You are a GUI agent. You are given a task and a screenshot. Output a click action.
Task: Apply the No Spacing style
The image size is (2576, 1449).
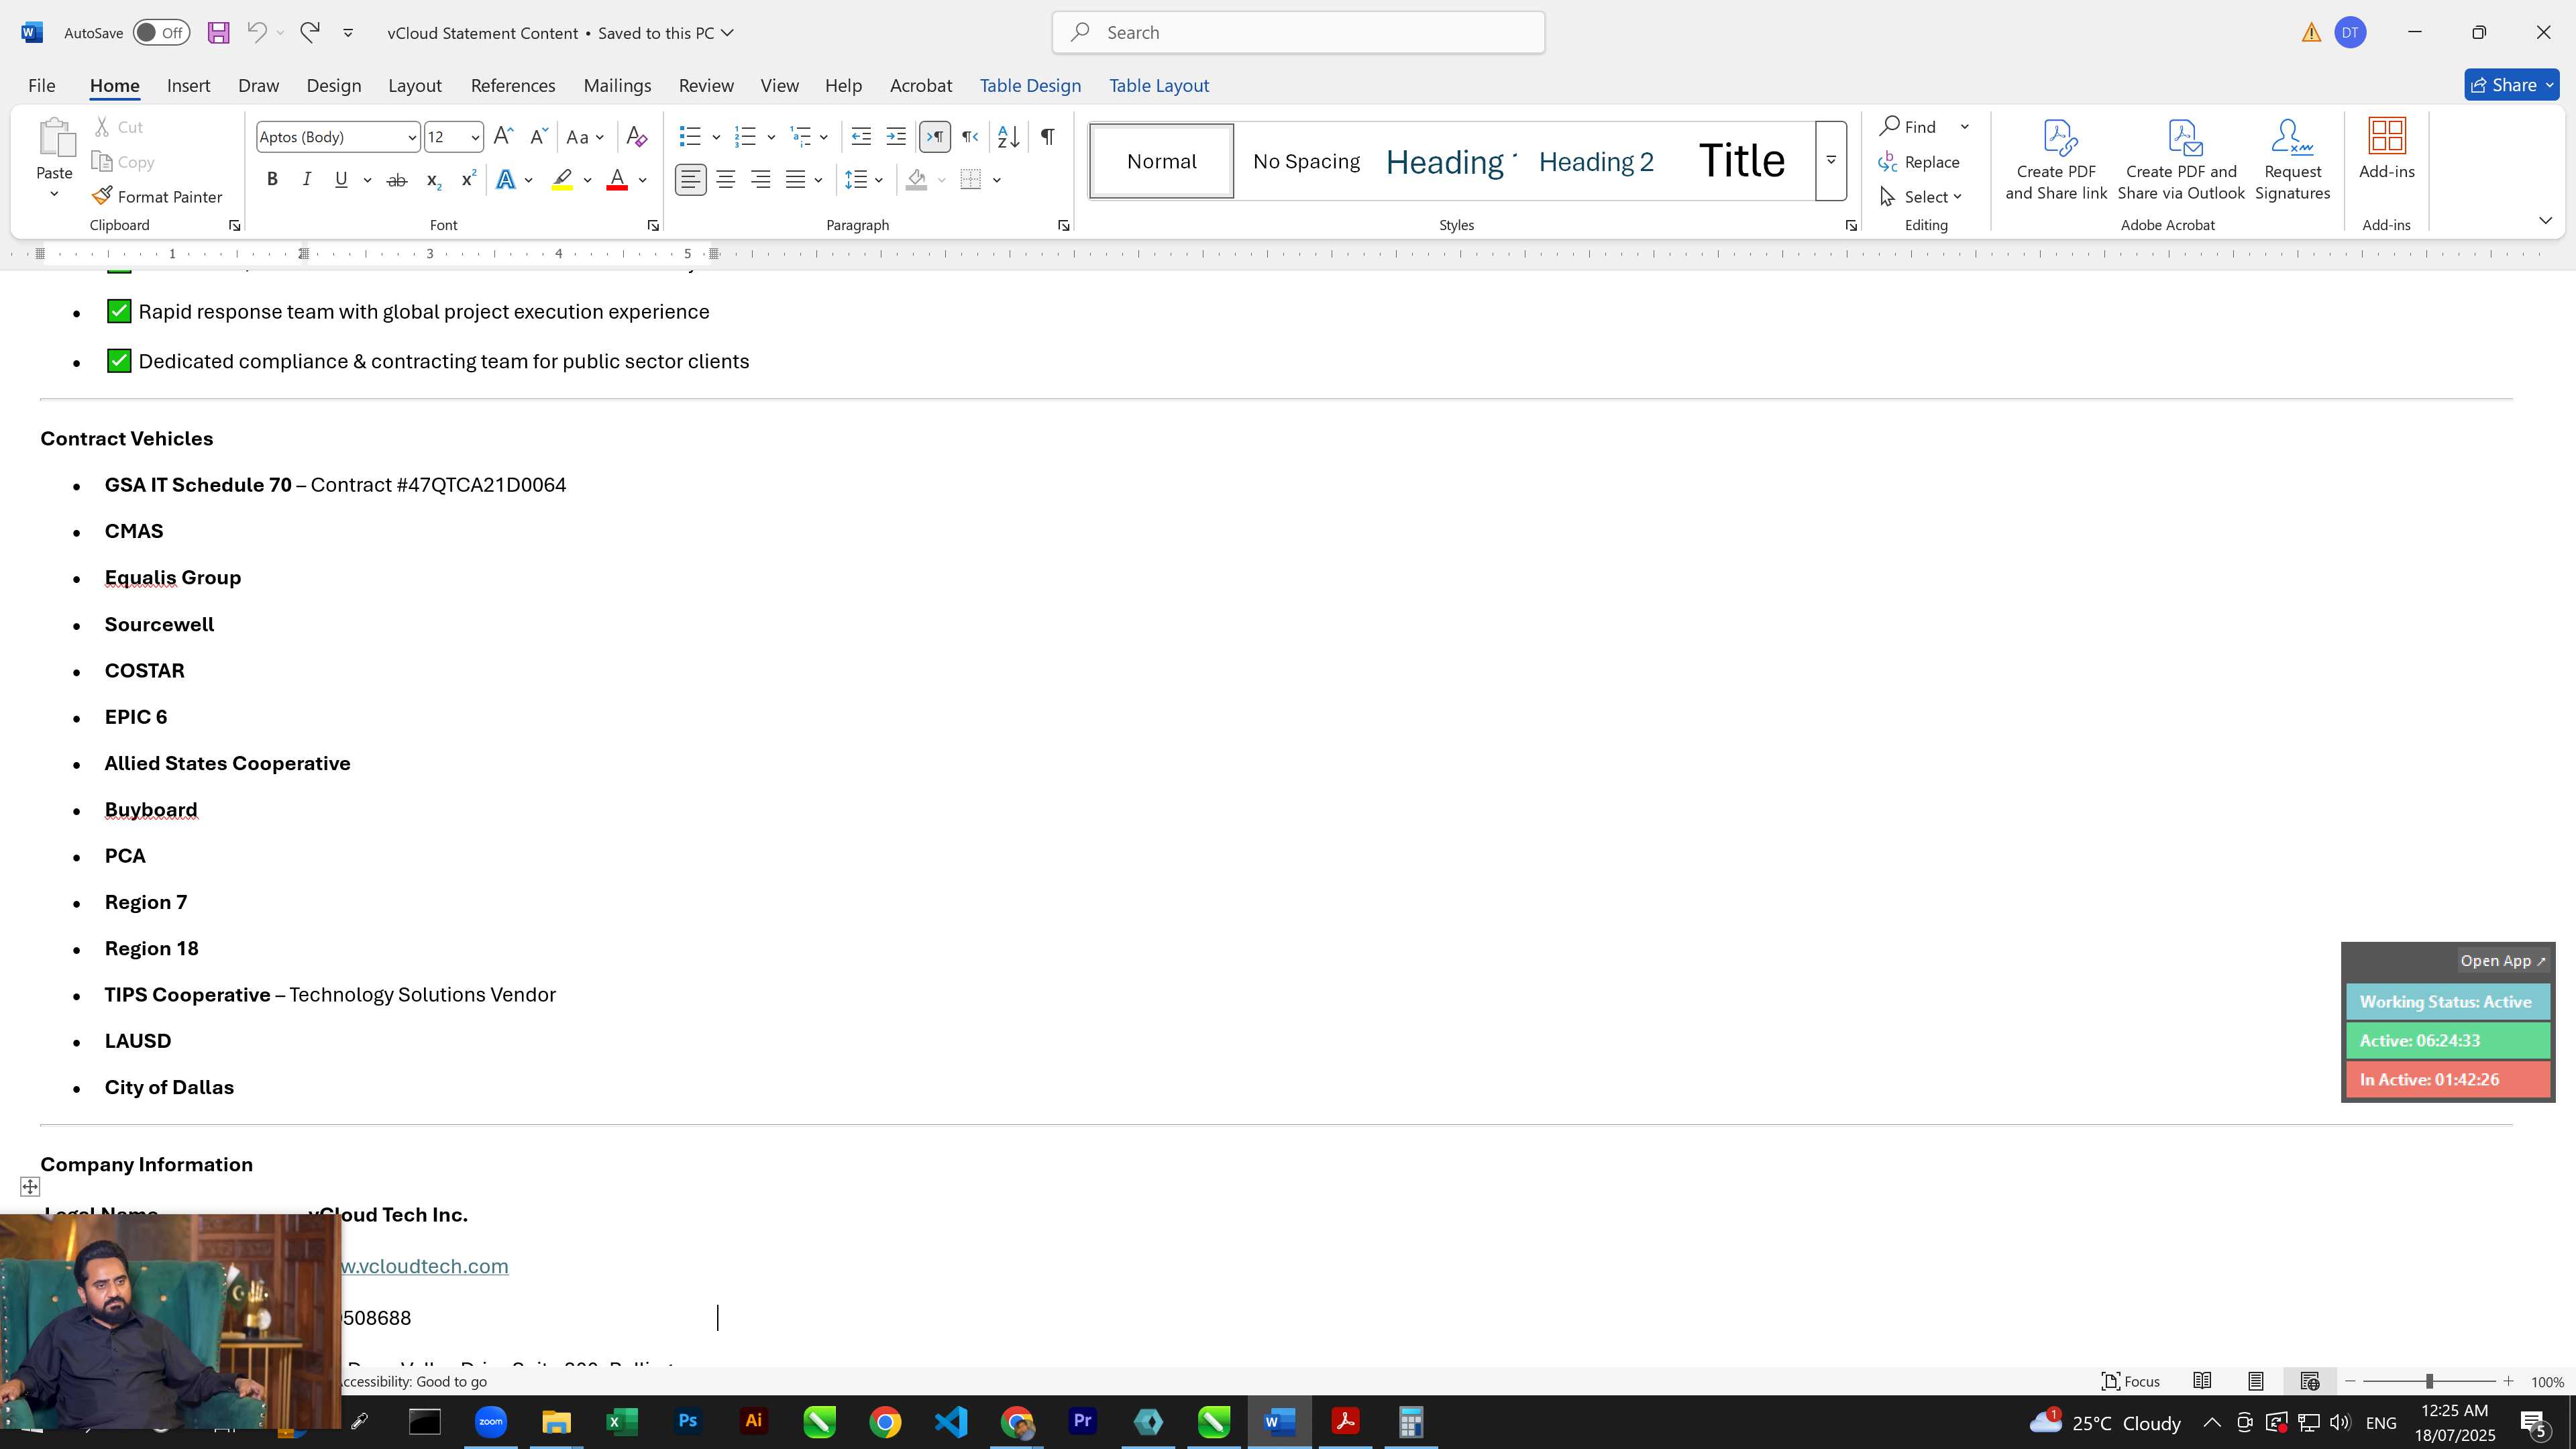pyautogui.click(x=1306, y=161)
